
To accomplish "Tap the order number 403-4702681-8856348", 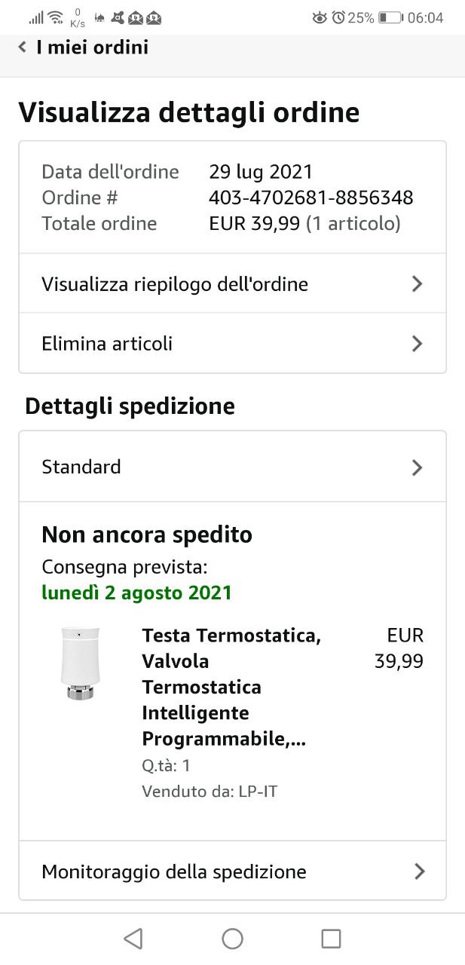I will click(311, 198).
